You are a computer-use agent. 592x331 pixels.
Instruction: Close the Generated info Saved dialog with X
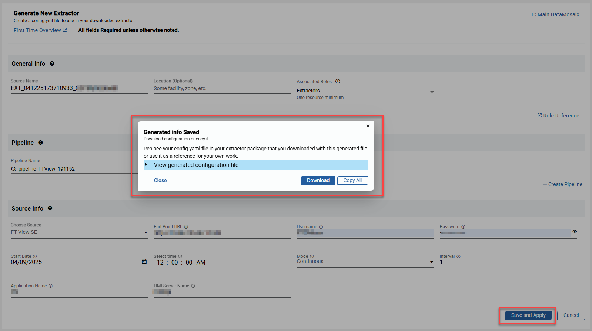click(368, 126)
